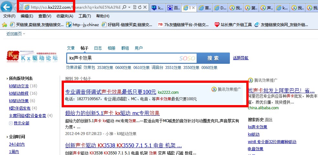Image resolution: width=318 pixels, height=155 pixels.
Task: Open the 查看(V) menu
Action: pos(45,16)
